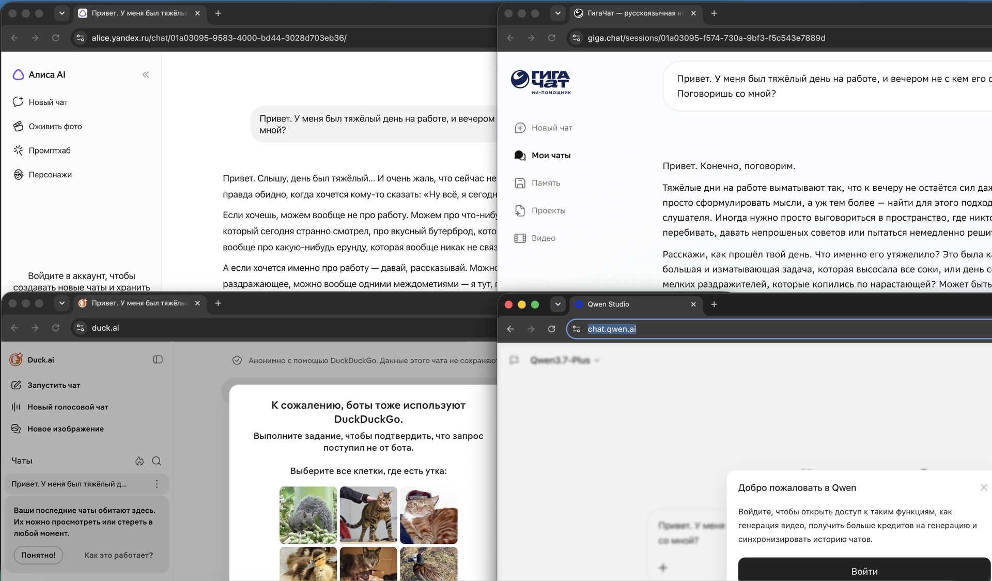Select the duckling image tile in captcha

pyautogui.click(x=308, y=563)
